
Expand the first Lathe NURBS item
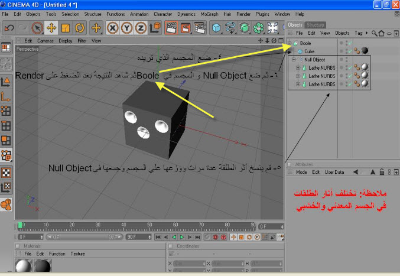[x=298, y=67]
